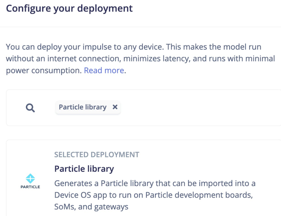Click the Configure your deployment heading
The image size is (281, 216).
[69, 8]
